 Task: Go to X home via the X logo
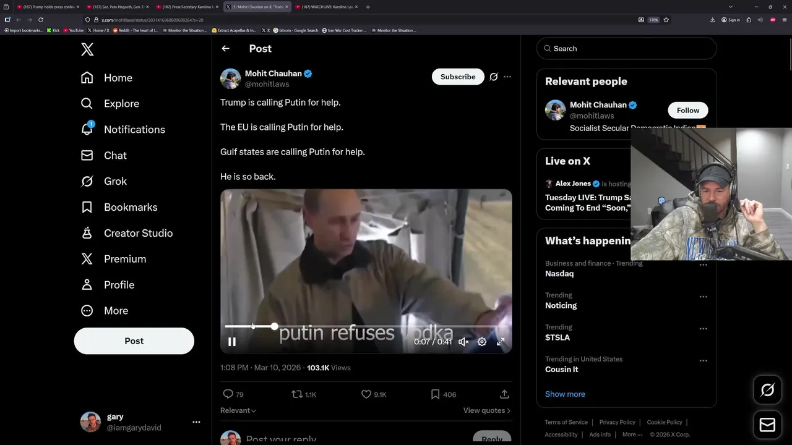click(87, 49)
